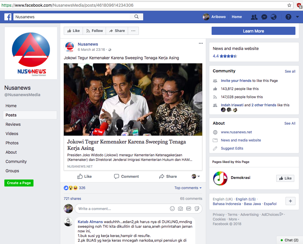Click the Nusanews avatar beside the post
This screenshot has height=244, width=303.
click(x=70, y=47)
